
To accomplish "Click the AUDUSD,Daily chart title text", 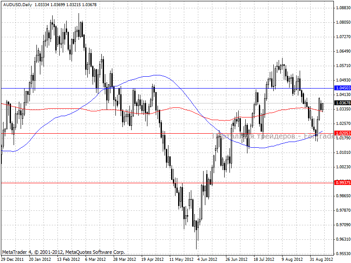I will pos(18,4).
